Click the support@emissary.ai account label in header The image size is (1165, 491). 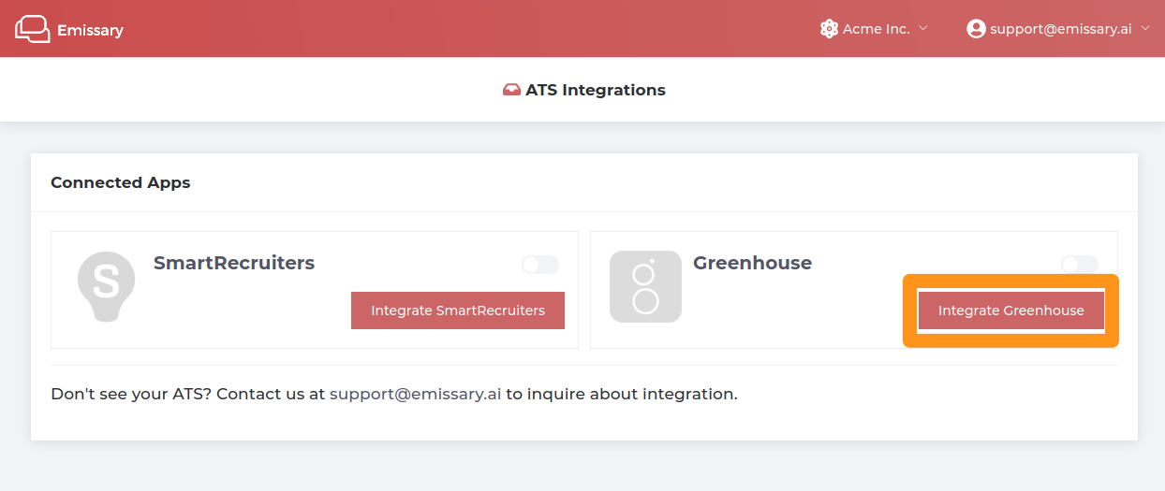click(1061, 29)
